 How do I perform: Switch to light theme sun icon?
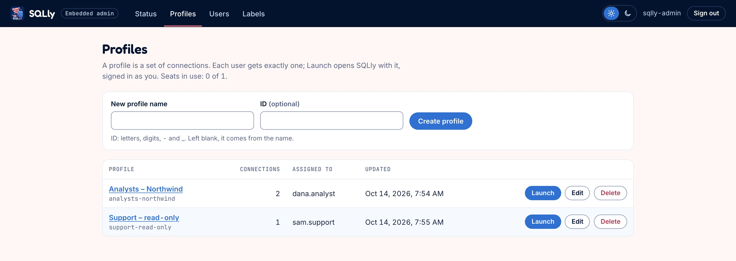pos(611,14)
